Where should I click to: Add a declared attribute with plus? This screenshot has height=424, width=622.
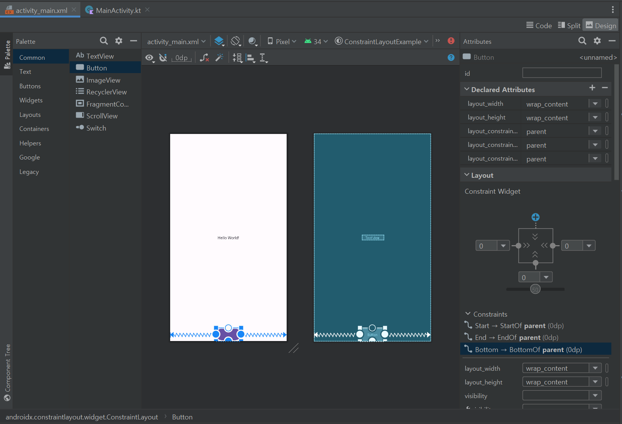coord(592,88)
